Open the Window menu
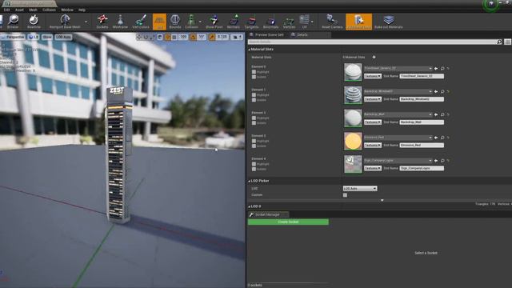This screenshot has width=512, height=288. 67,10
